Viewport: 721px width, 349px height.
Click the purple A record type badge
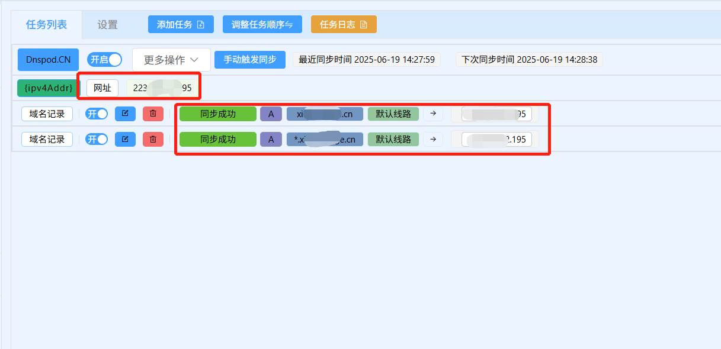[271, 114]
